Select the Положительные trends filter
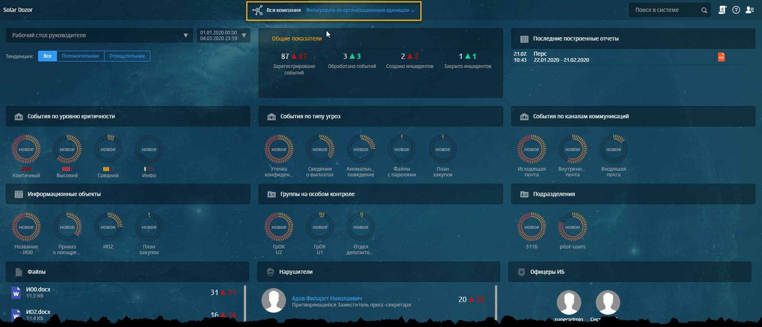This screenshot has width=762, height=327. tap(80, 56)
